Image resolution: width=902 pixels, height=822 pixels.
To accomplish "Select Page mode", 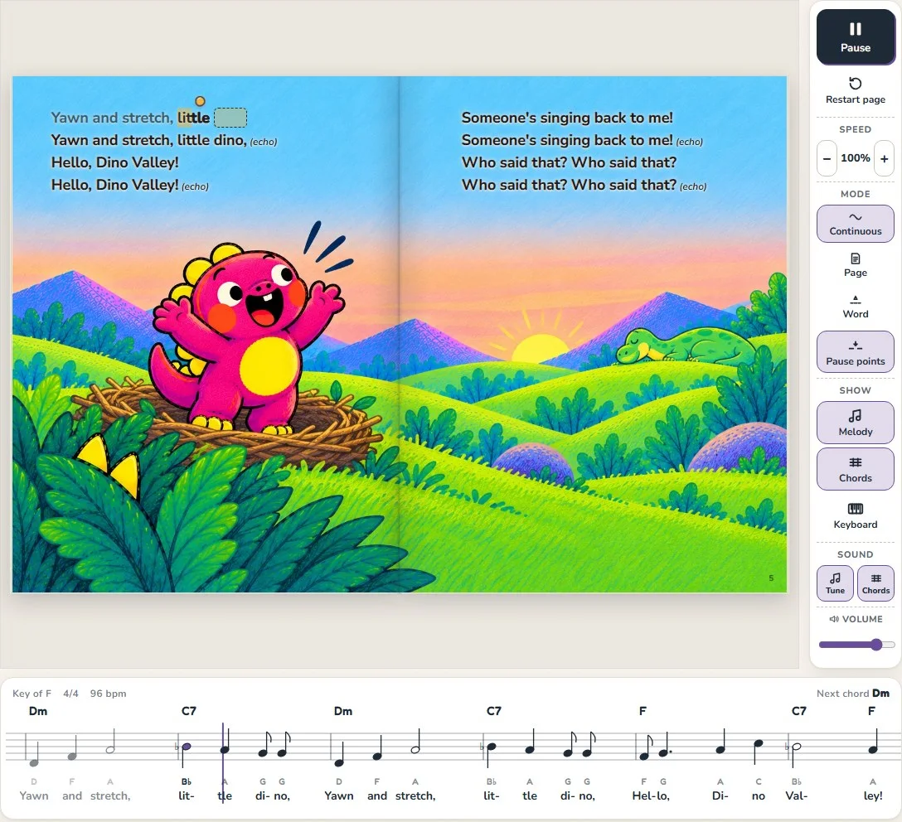I will click(x=855, y=265).
